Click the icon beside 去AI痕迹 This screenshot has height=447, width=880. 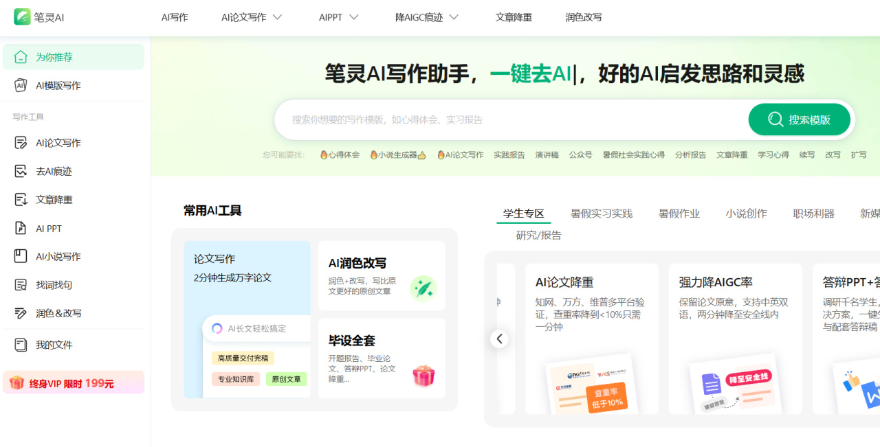click(x=21, y=171)
